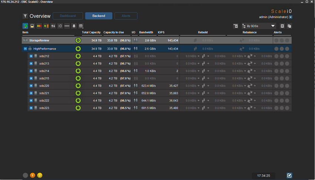Select the alerts bell view icon

[74, 26]
